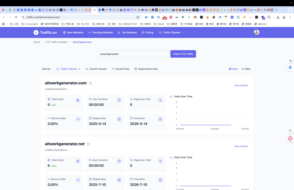Click Avg. Duration clock icon in aitwerkgenerator.net card

click(x=119, y=161)
